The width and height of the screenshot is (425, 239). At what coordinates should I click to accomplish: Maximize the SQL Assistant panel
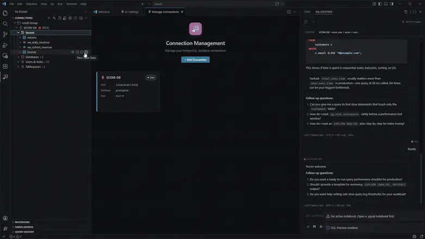tap(415, 12)
